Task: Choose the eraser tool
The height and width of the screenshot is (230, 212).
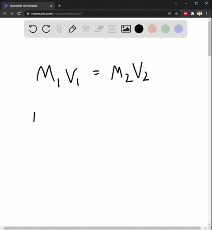Action: point(99,29)
